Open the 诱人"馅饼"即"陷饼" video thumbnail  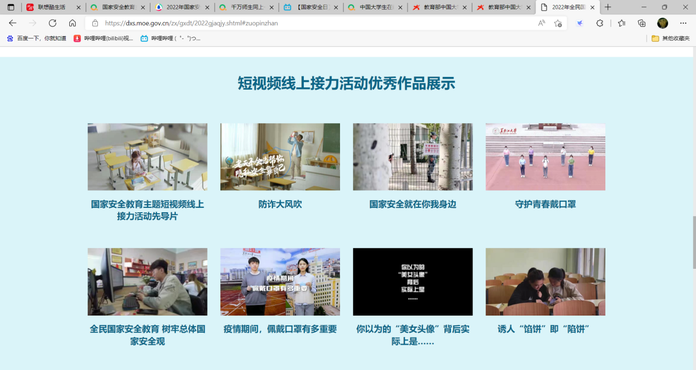point(545,281)
